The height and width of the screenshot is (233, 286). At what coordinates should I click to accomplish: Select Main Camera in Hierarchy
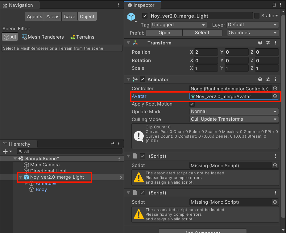tap(45, 165)
